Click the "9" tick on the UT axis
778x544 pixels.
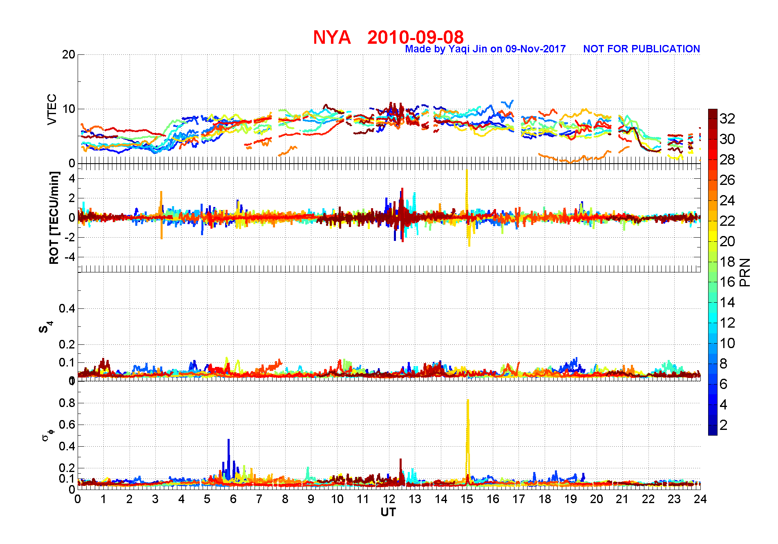click(x=311, y=499)
